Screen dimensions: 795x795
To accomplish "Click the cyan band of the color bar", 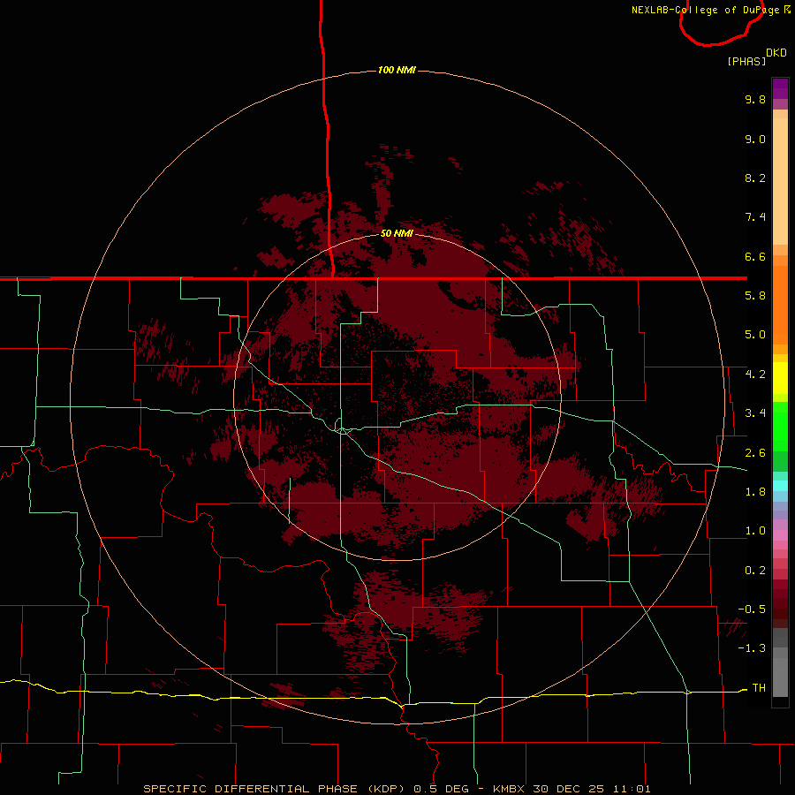I will [780, 486].
